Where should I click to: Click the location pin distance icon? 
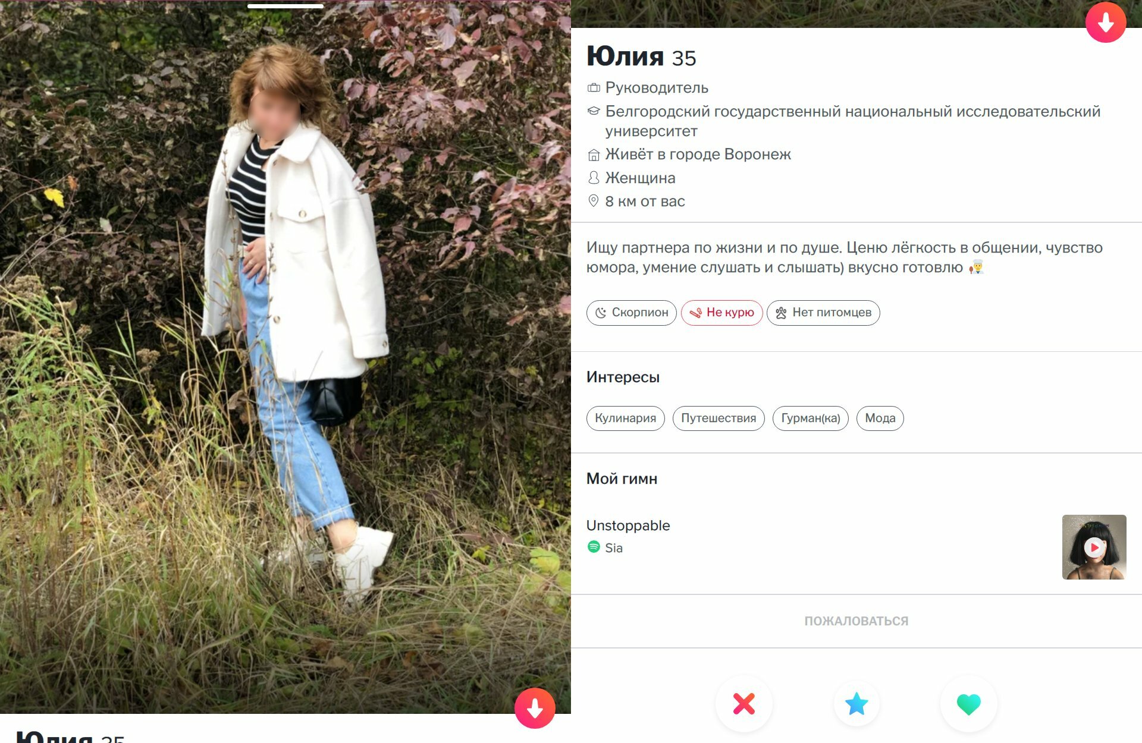[x=593, y=201]
